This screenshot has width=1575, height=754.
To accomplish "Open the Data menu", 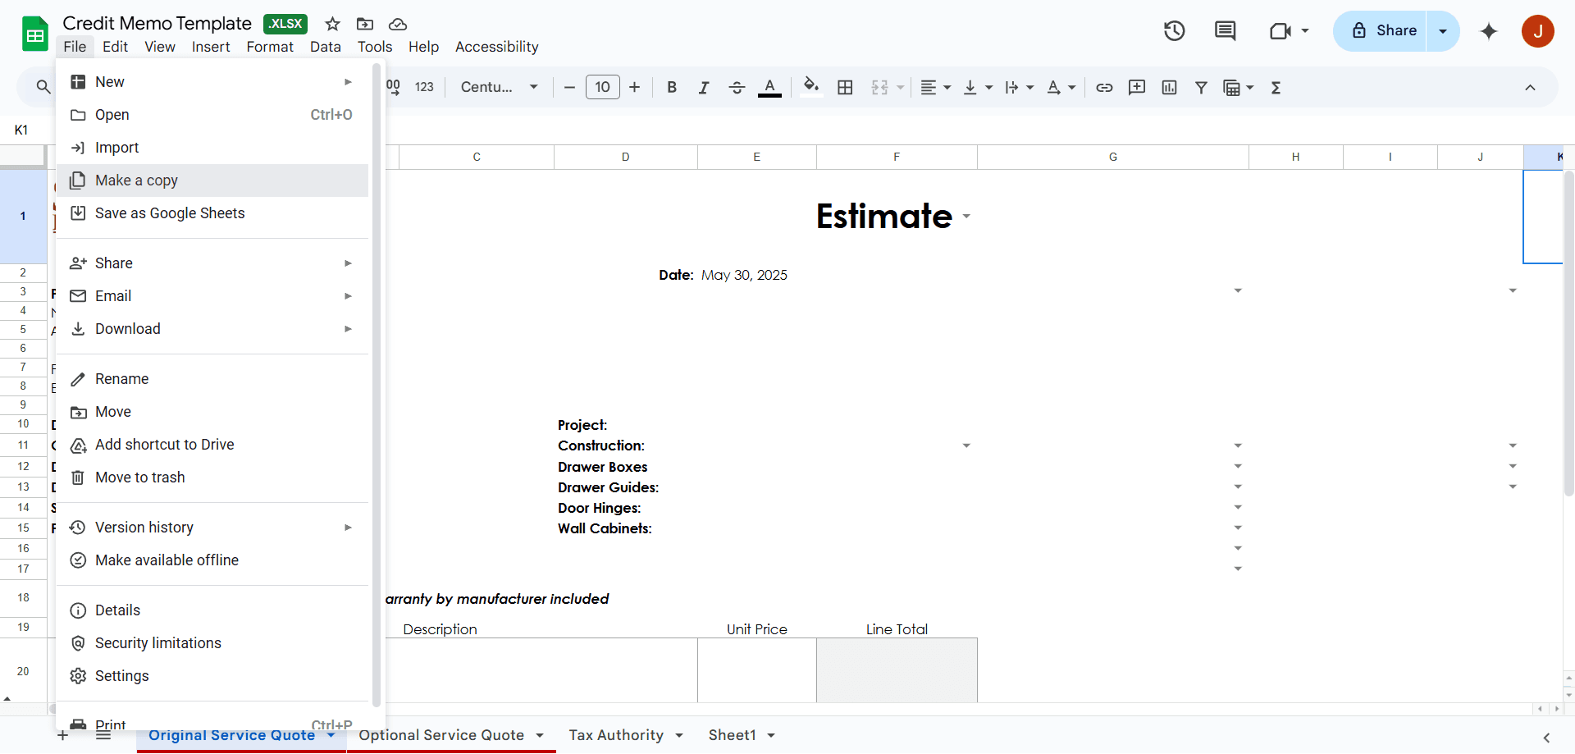I will [x=326, y=47].
